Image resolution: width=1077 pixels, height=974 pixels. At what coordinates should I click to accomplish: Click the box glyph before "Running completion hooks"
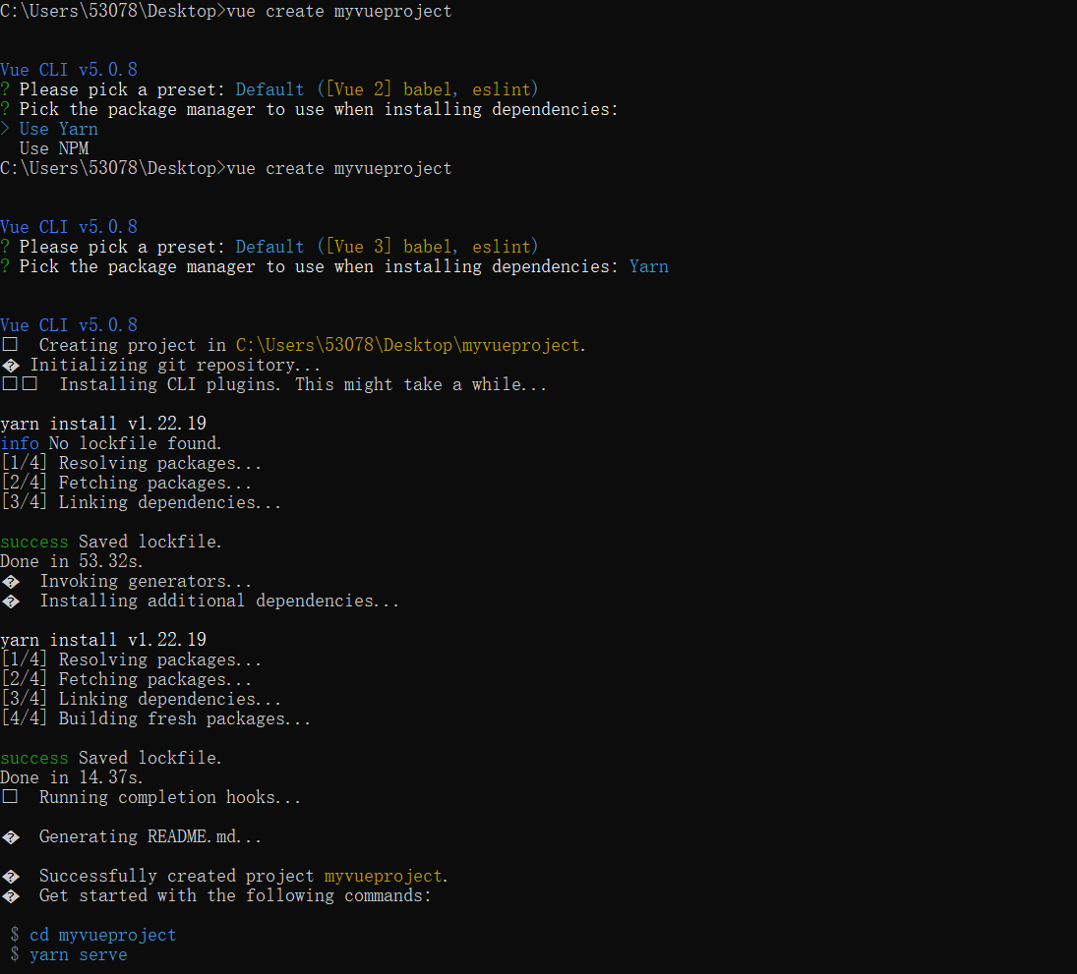(10, 797)
